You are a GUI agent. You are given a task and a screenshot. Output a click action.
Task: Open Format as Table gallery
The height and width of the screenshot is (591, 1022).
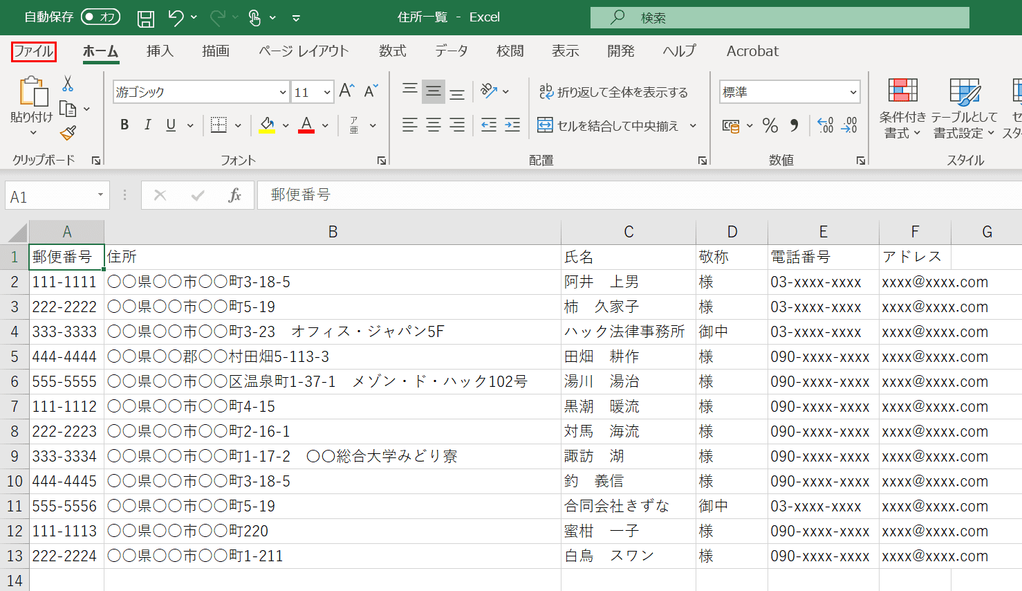click(964, 109)
